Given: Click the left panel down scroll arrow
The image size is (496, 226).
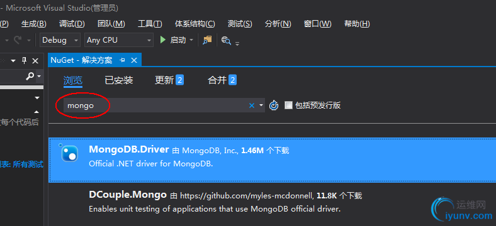Looking at the screenshot, I should pos(37,98).
